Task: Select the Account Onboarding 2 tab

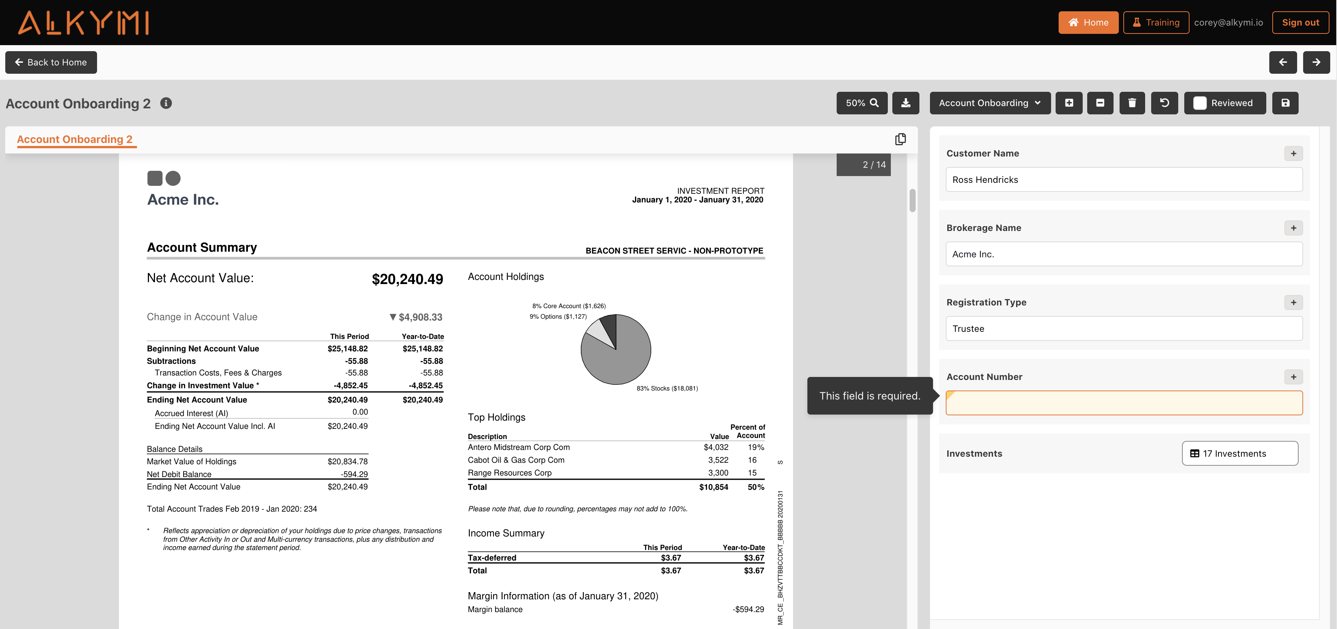Action: click(76, 139)
